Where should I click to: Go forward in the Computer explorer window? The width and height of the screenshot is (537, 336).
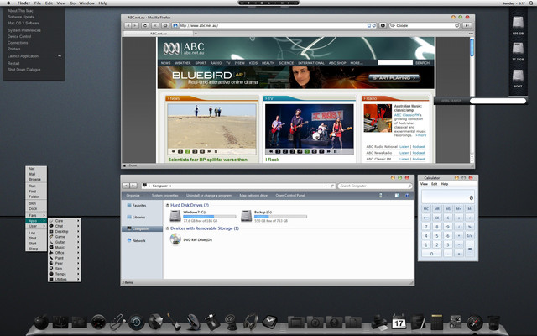[x=133, y=186]
